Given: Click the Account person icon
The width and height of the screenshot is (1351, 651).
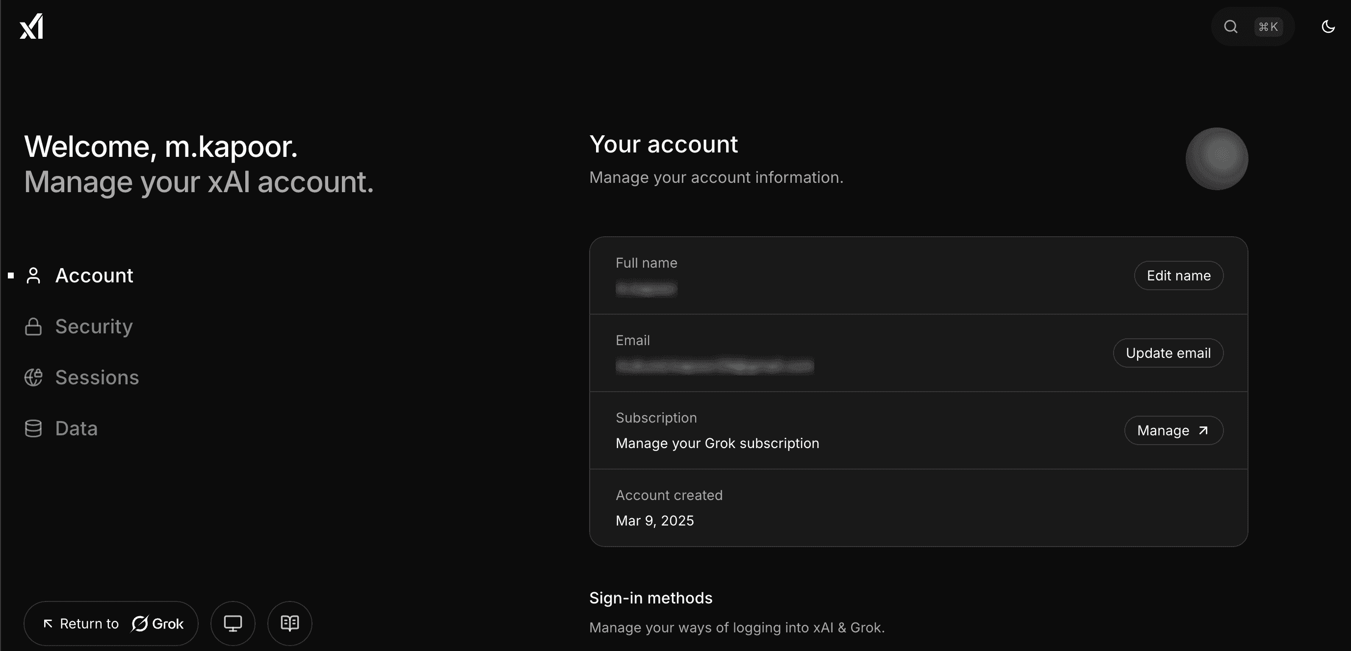Looking at the screenshot, I should point(33,275).
